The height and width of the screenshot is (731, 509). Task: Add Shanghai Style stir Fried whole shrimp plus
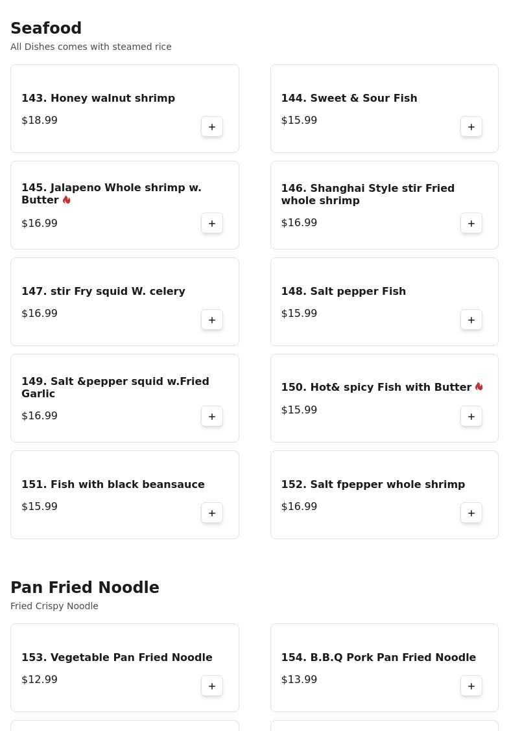(x=471, y=224)
